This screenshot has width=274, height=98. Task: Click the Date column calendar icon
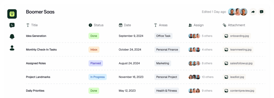click(x=120, y=25)
